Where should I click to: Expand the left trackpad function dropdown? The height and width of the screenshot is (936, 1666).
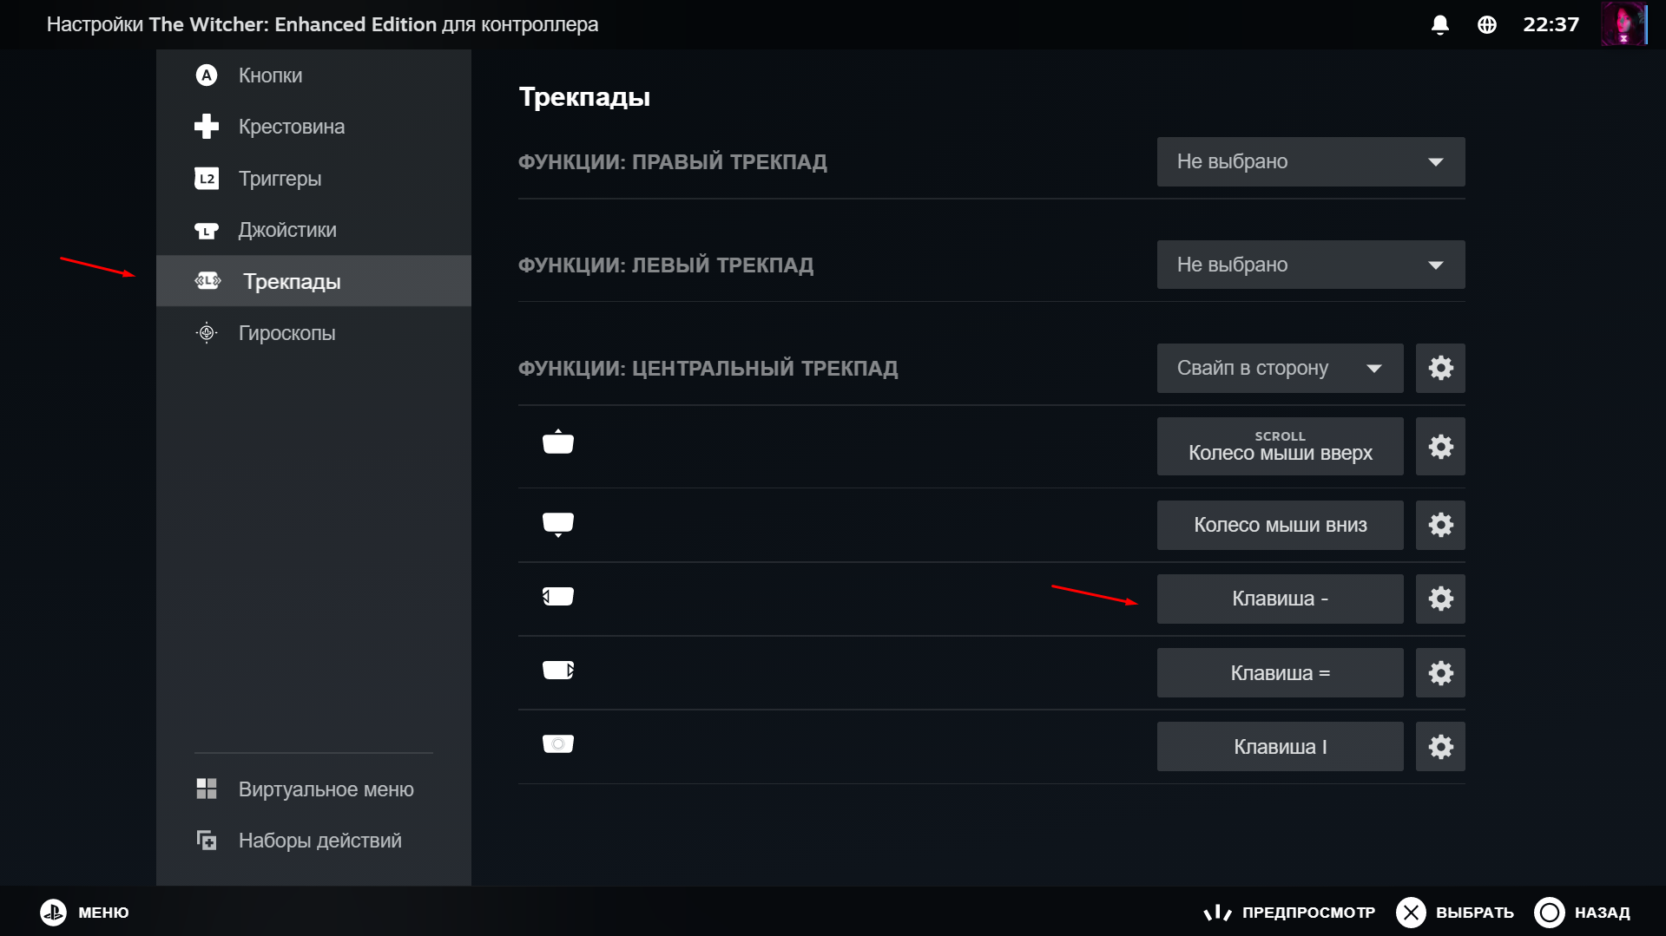(x=1310, y=265)
